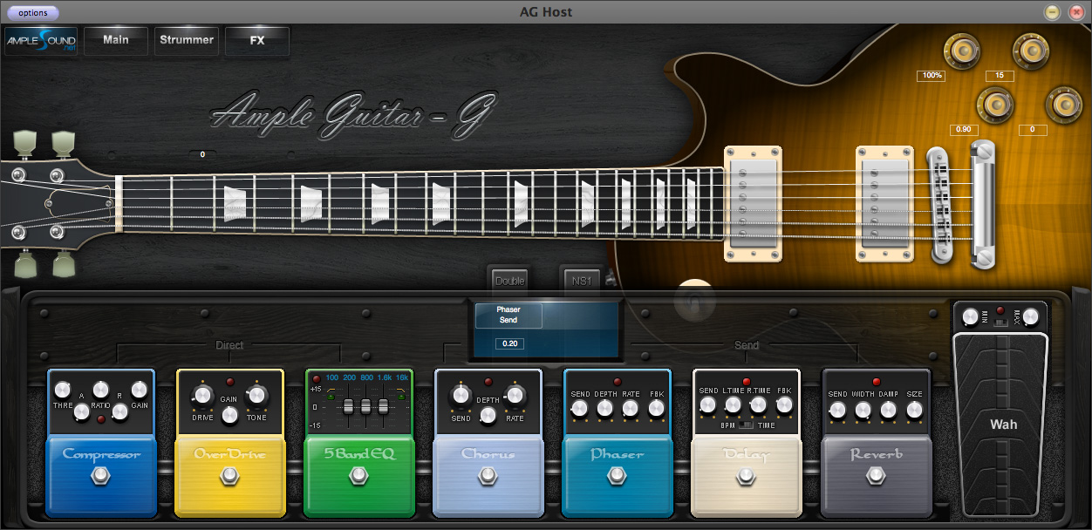
Task: Click the Reverb SEND knob
Action: (837, 409)
